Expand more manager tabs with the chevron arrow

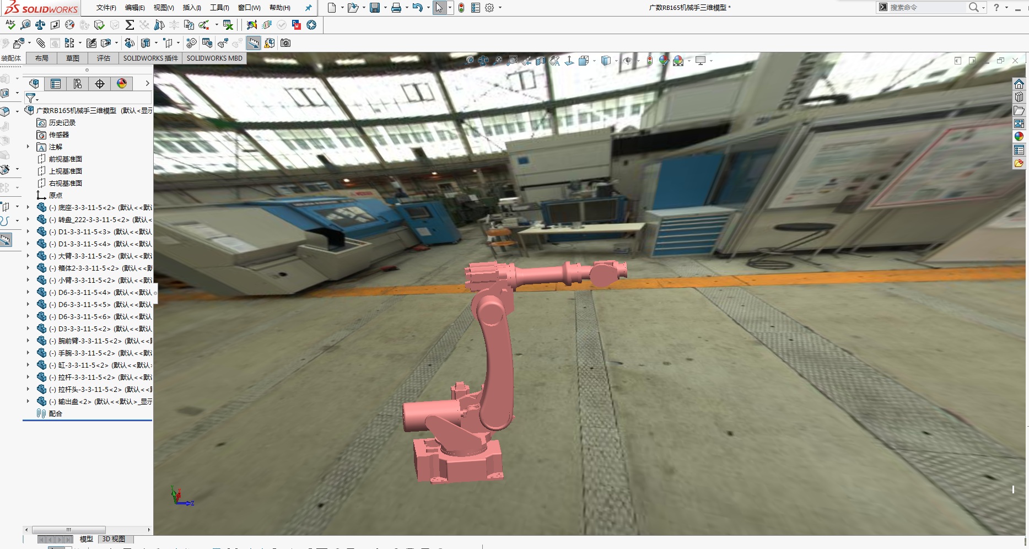(x=147, y=84)
